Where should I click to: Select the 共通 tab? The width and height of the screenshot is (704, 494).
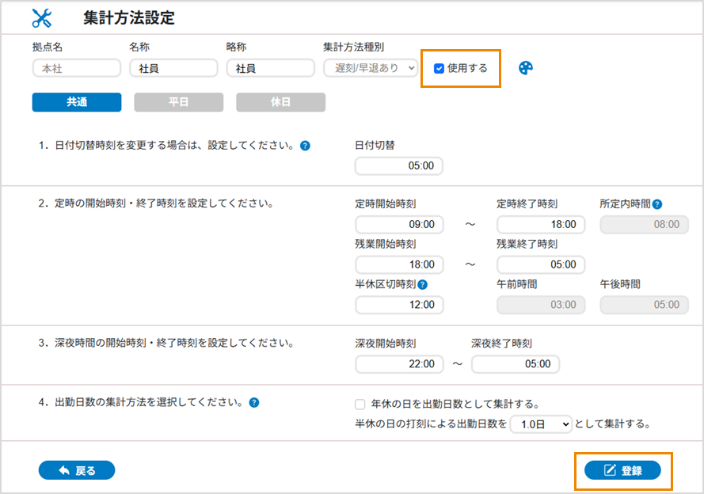(77, 102)
